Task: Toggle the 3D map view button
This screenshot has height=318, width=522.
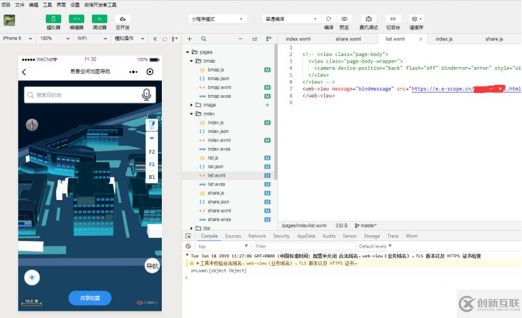Action: coord(151,124)
